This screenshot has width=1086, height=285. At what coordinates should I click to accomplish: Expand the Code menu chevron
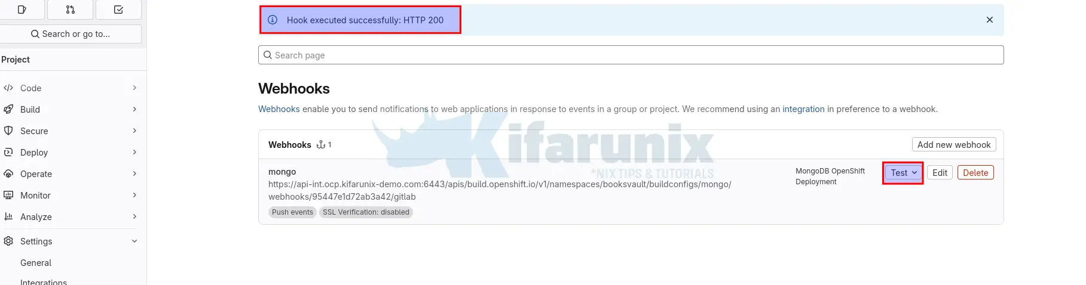point(134,88)
